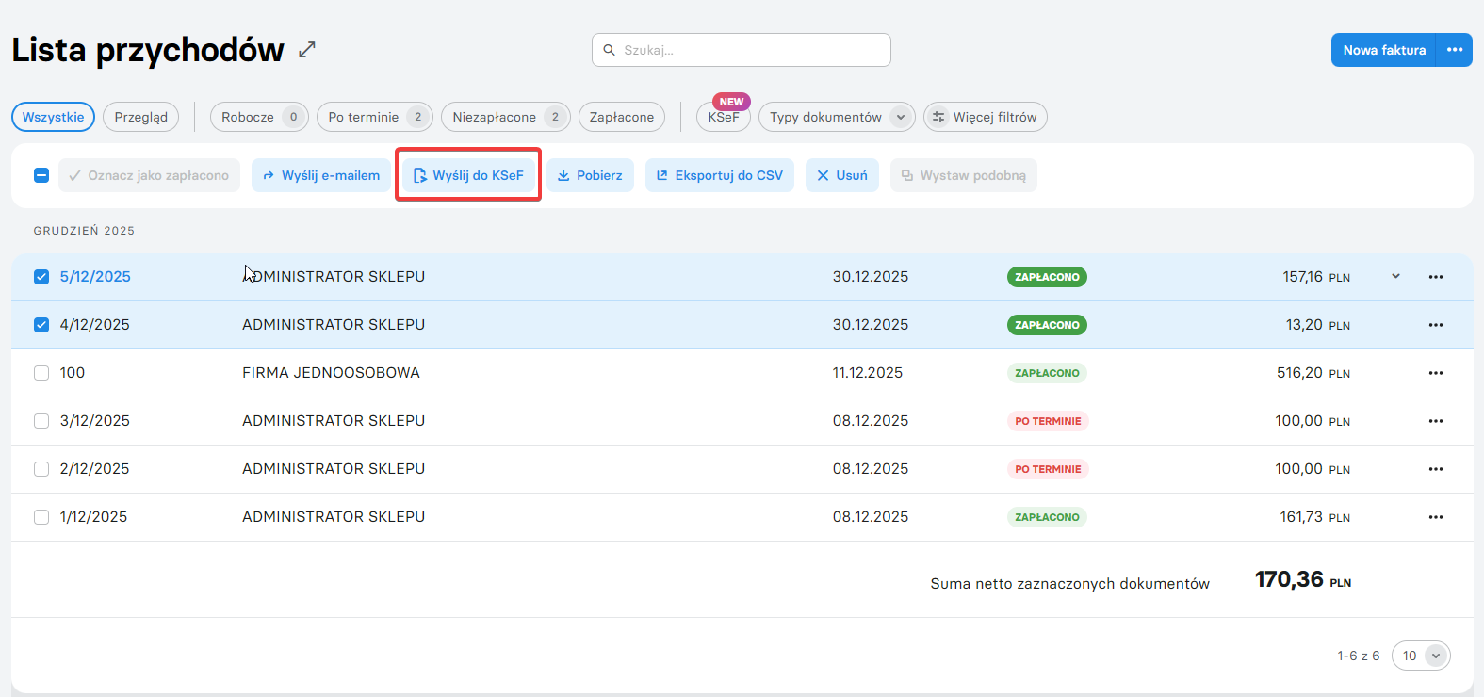Open invoice 5/12/2025 link
The height and width of the screenshot is (697, 1484).
[x=95, y=277]
